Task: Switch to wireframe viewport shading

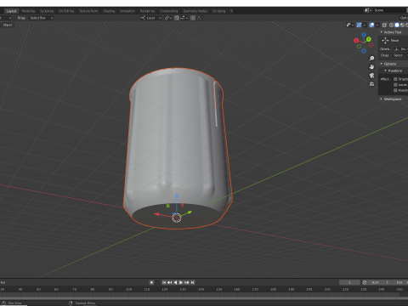Action: 392,25
